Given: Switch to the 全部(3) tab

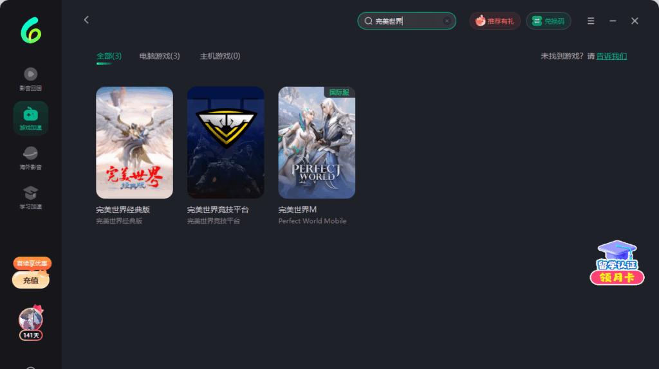Looking at the screenshot, I should [109, 57].
